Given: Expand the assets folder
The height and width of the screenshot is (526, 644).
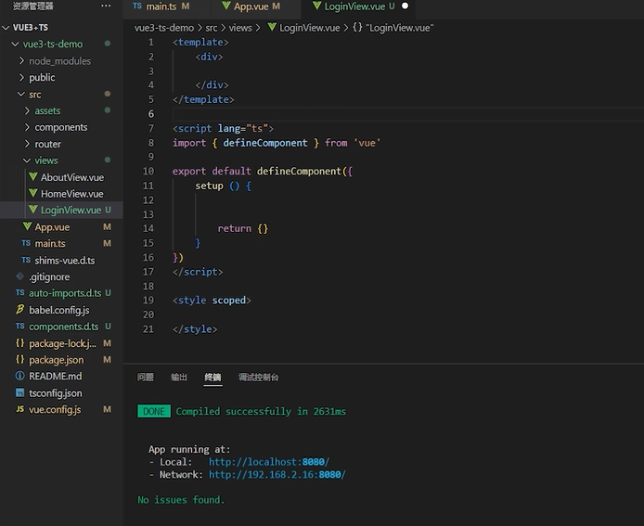Looking at the screenshot, I should [27, 110].
